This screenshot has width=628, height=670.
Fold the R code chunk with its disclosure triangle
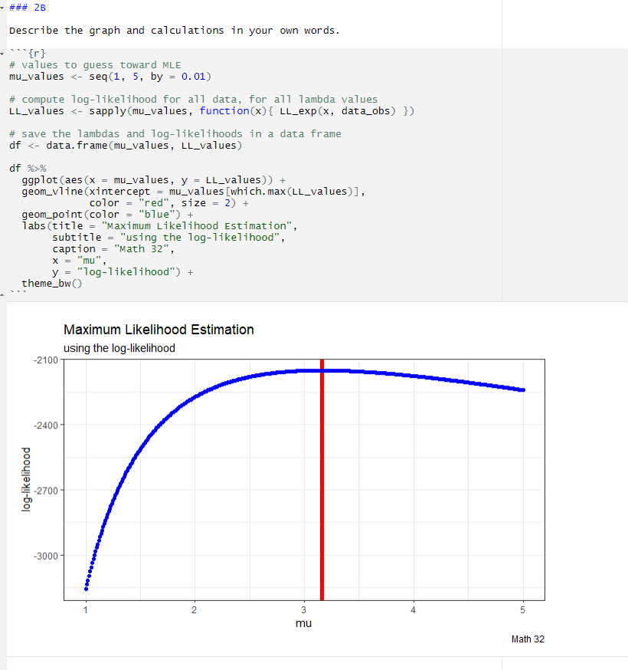click(x=3, y=53)
